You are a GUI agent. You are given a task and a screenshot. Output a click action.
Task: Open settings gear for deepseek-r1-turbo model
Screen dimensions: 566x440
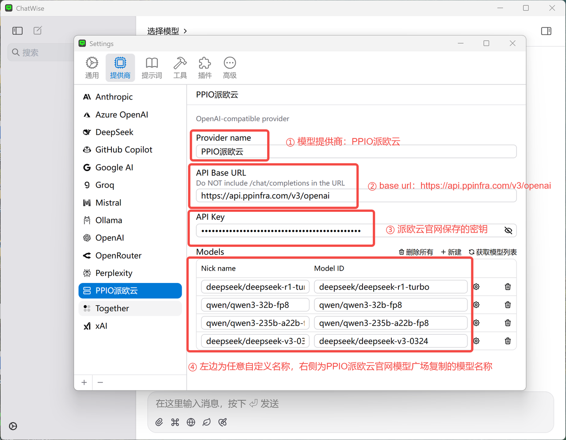[476, 287]
